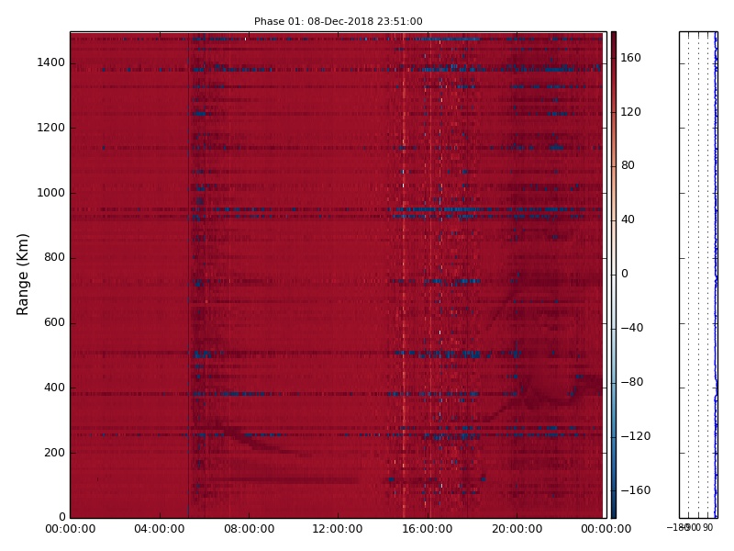Click the blue phase profile line in side plot
The image size is (734, 551).
click(716, 275)
